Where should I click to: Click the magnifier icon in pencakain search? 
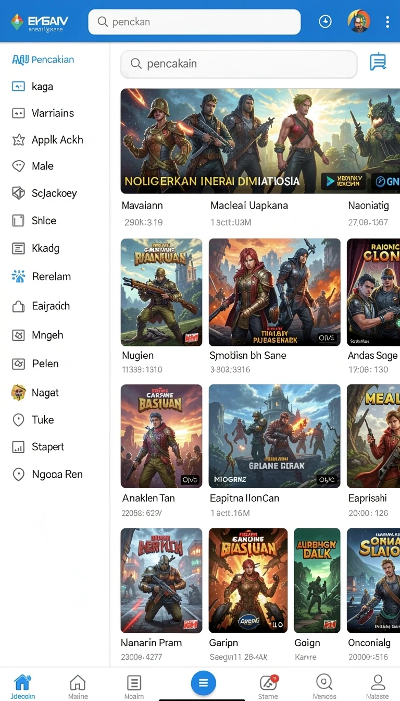[x=136, y=64]
